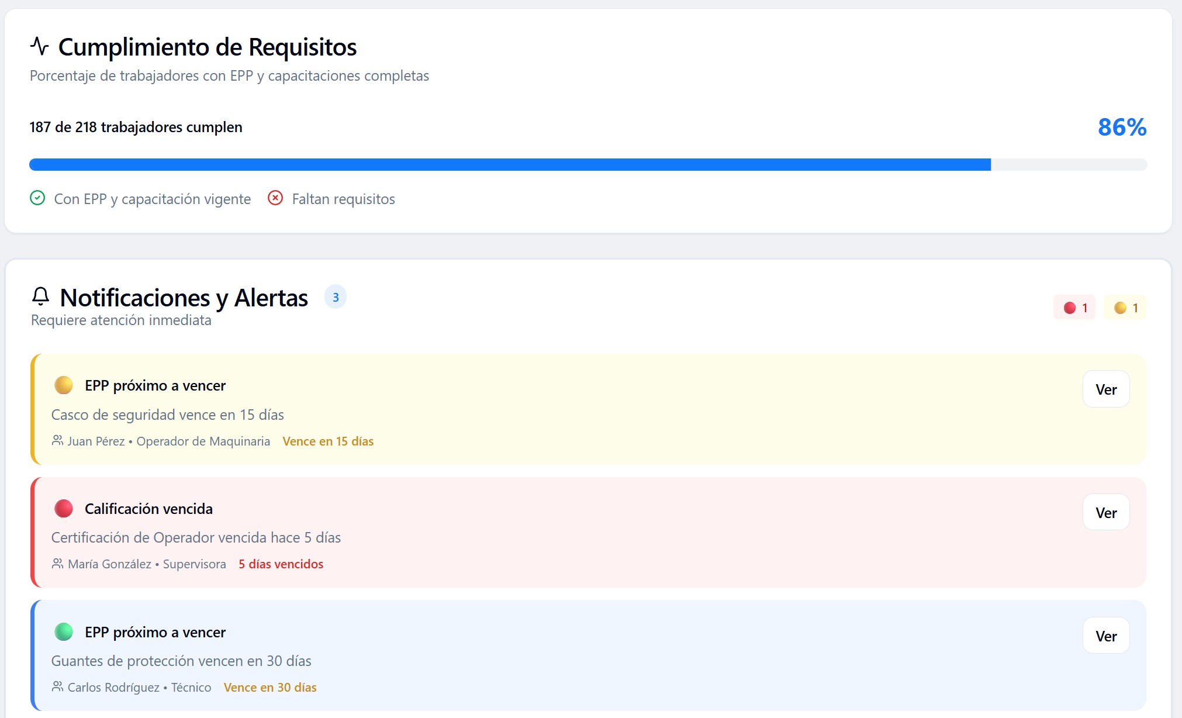Click the person icon next to Juan Pérez
This screenshot has height=718, width=1182.
pyautogui.click(x=57, y=441)
